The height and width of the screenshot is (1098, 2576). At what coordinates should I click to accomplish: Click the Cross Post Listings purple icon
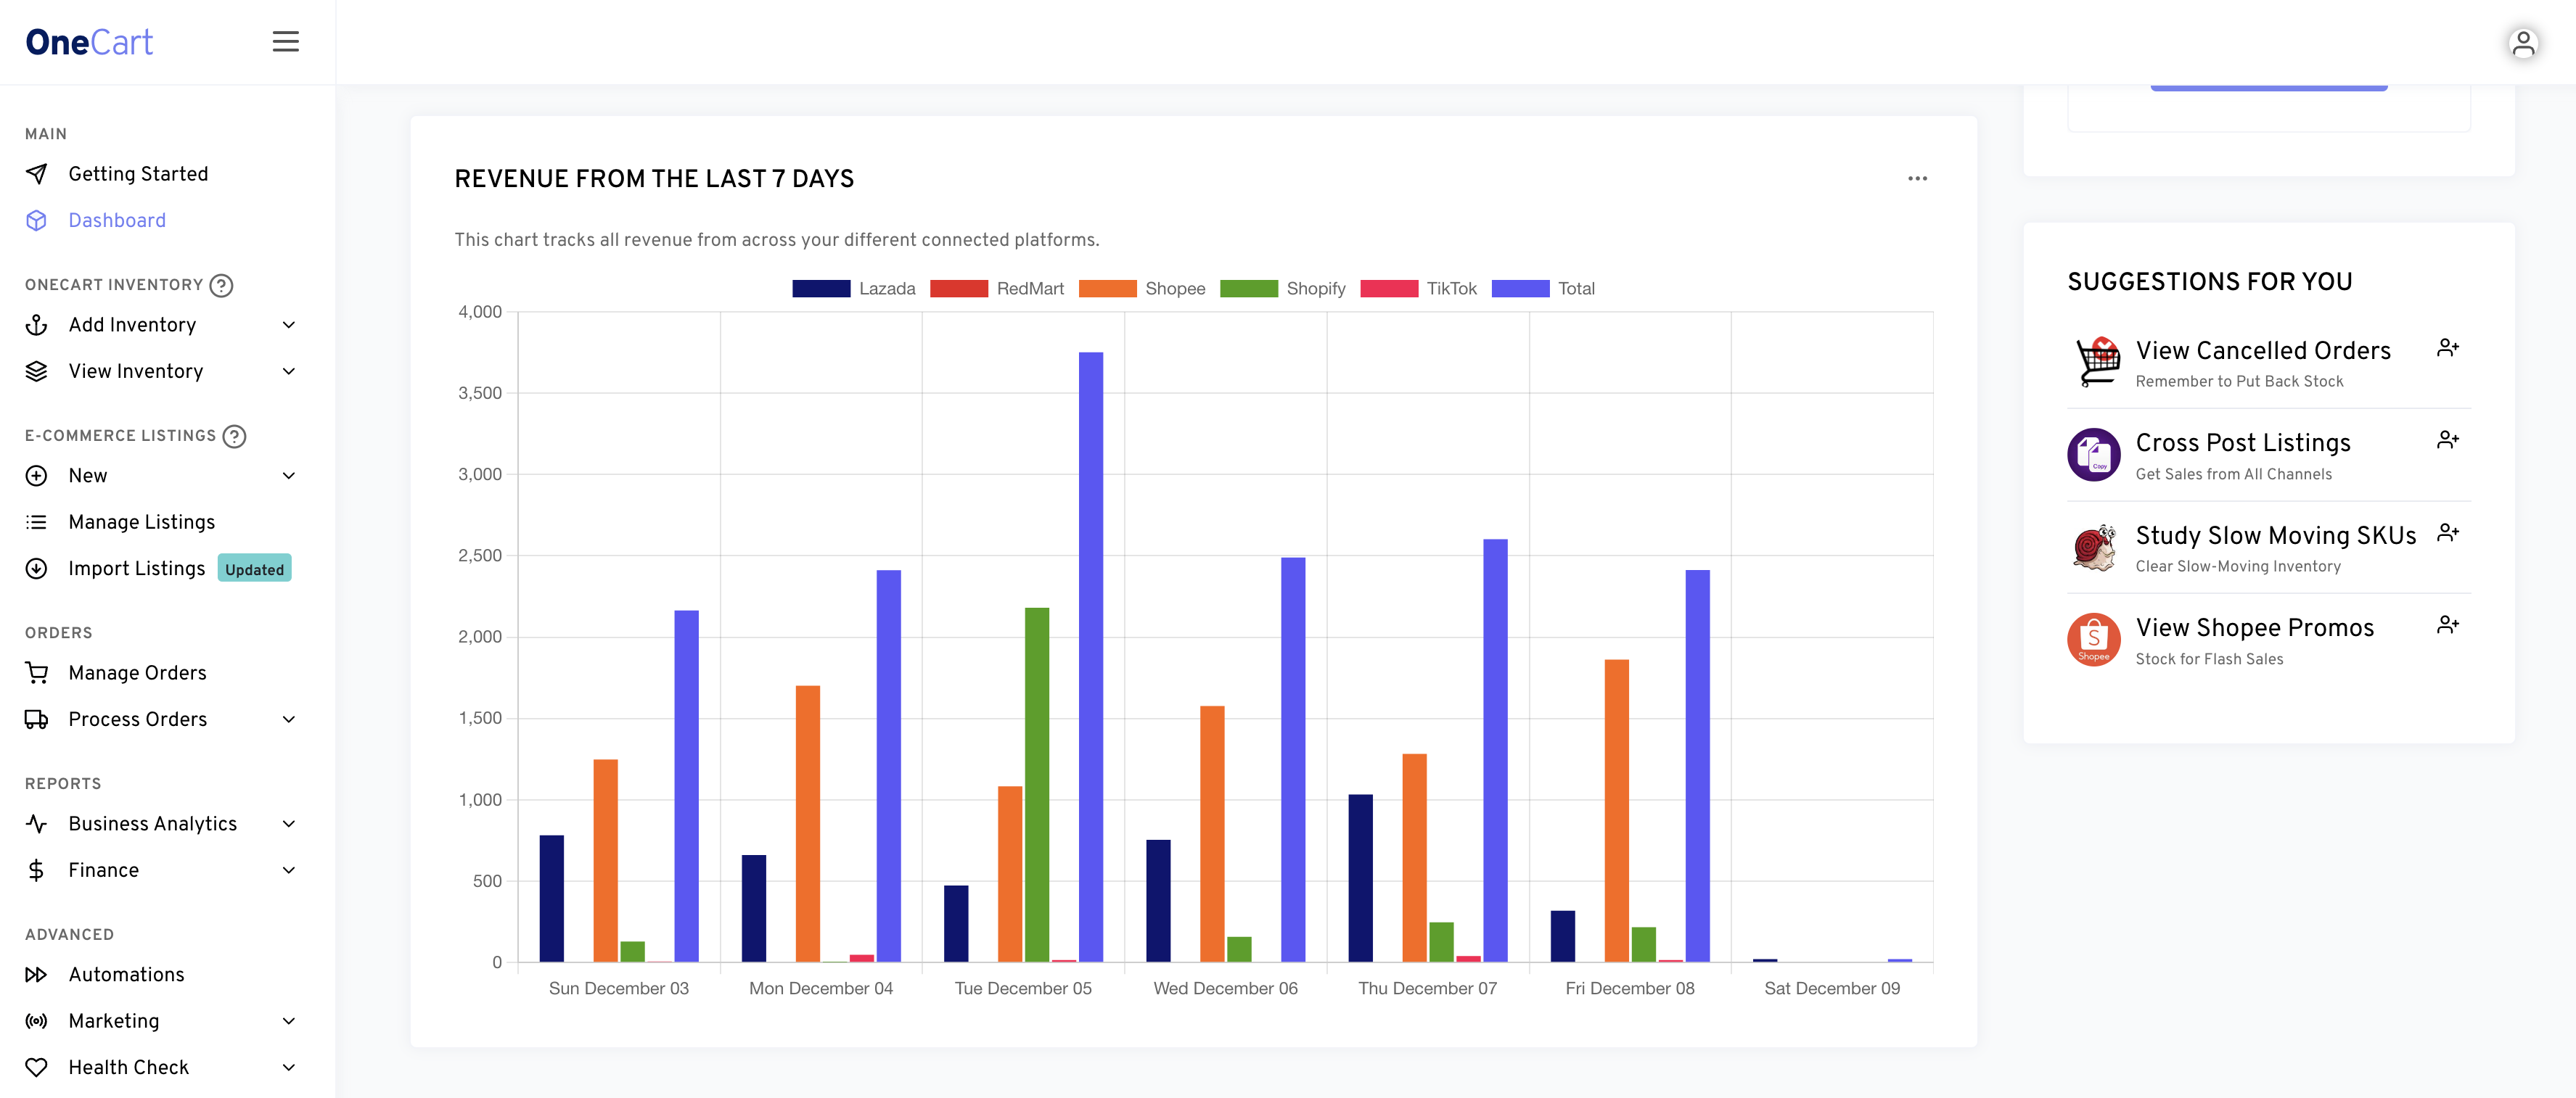click(x=2095, y=455)
